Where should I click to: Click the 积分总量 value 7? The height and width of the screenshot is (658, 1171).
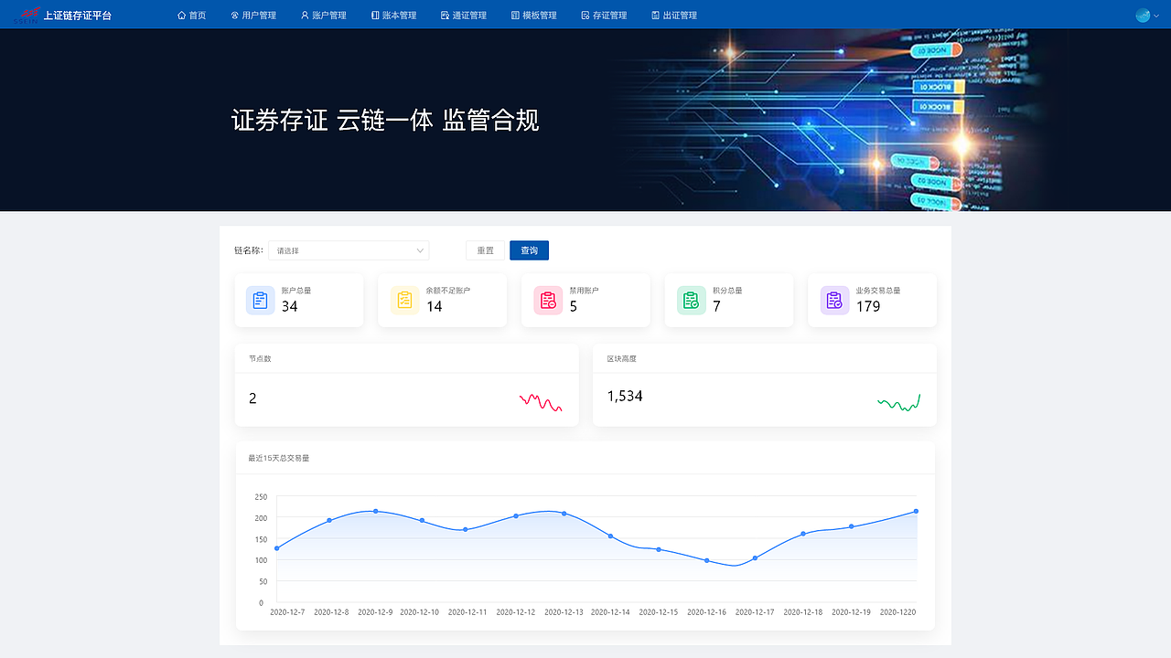pos(717,307)
